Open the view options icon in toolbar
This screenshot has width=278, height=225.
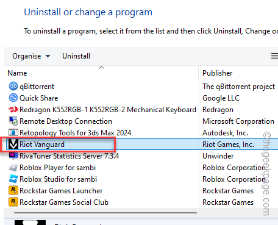(274, 56)
